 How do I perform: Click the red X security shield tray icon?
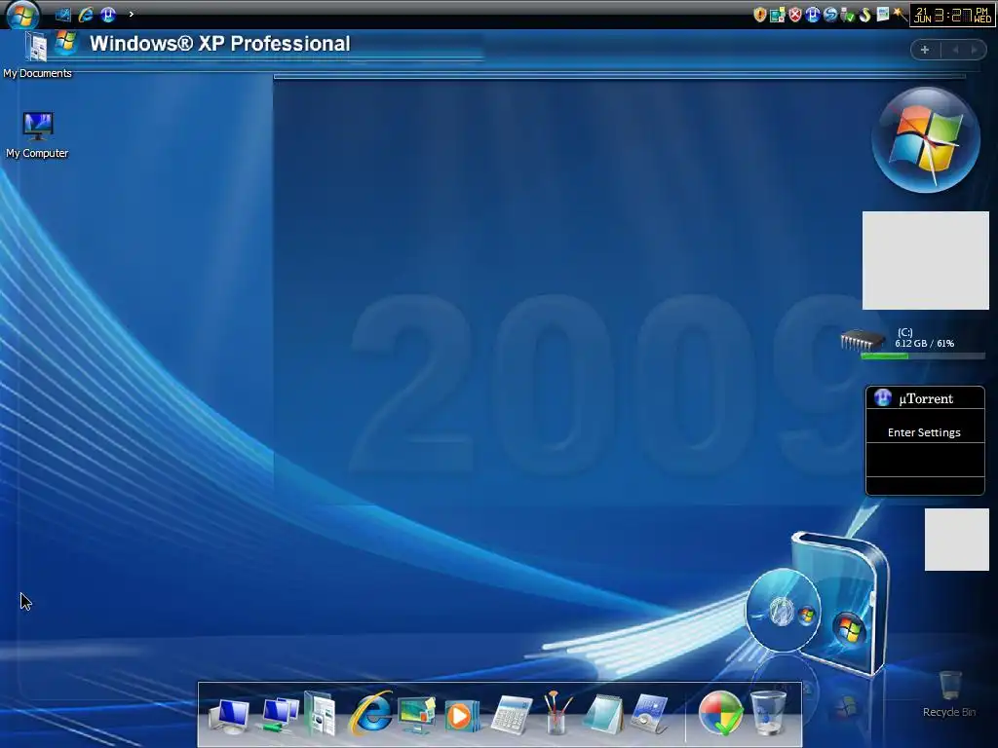click(x=795, y=15)
